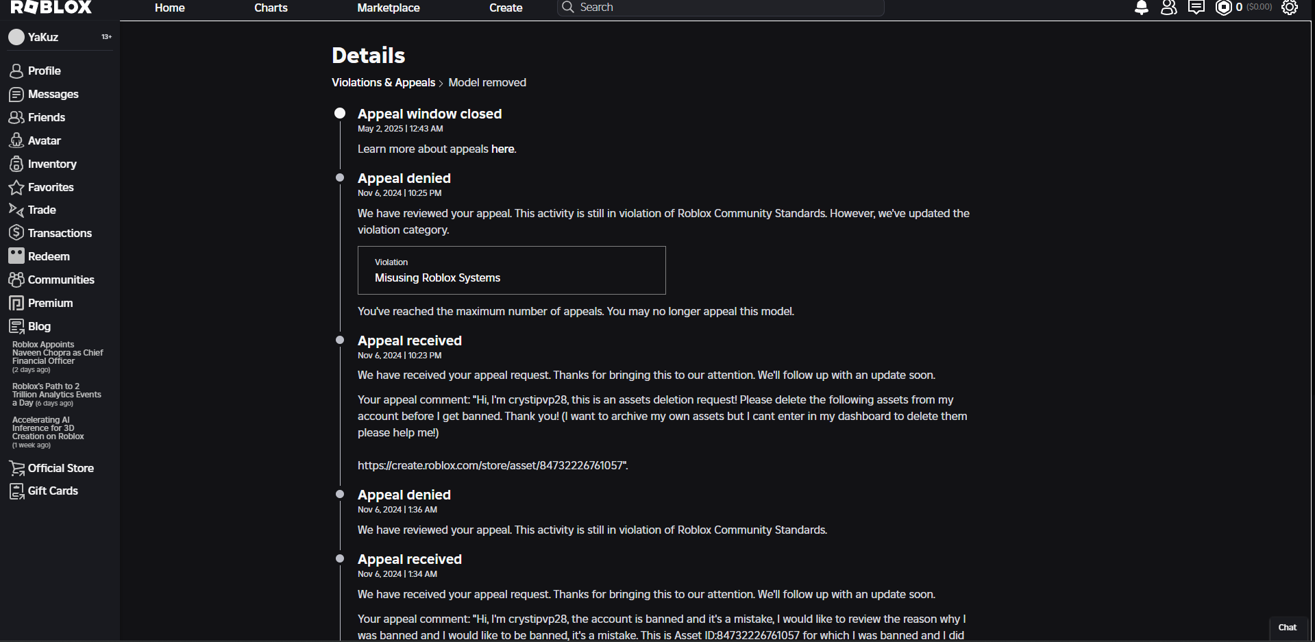
Task: Click the Robux balance icon
Action: point(1223,8)
